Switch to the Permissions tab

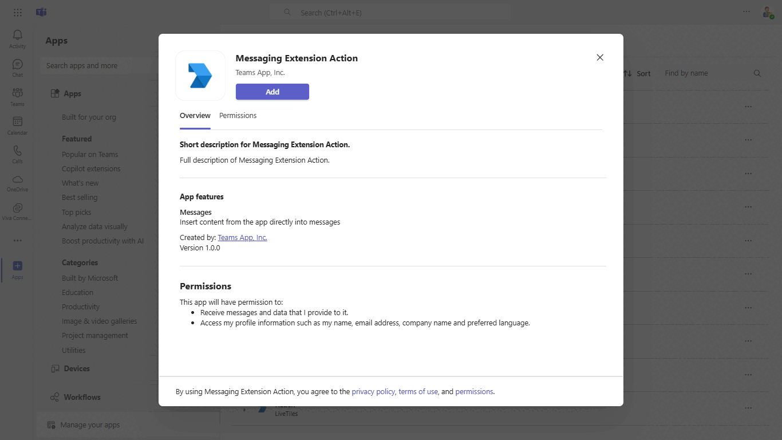[238, 116]
